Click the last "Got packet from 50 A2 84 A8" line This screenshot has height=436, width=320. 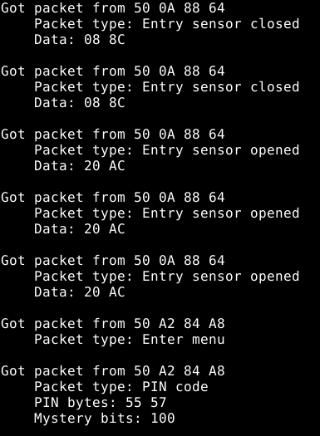(113, 371)
